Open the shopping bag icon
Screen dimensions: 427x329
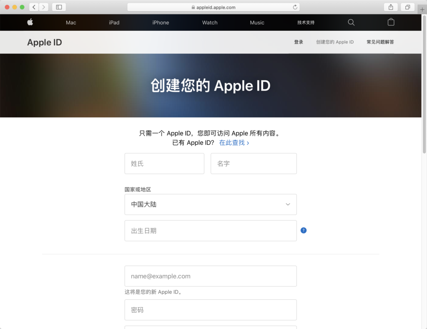(391, 23)
